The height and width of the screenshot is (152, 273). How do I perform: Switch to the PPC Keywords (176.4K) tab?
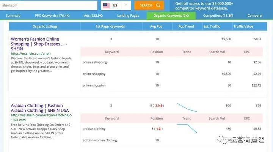[x=52, y=16]
